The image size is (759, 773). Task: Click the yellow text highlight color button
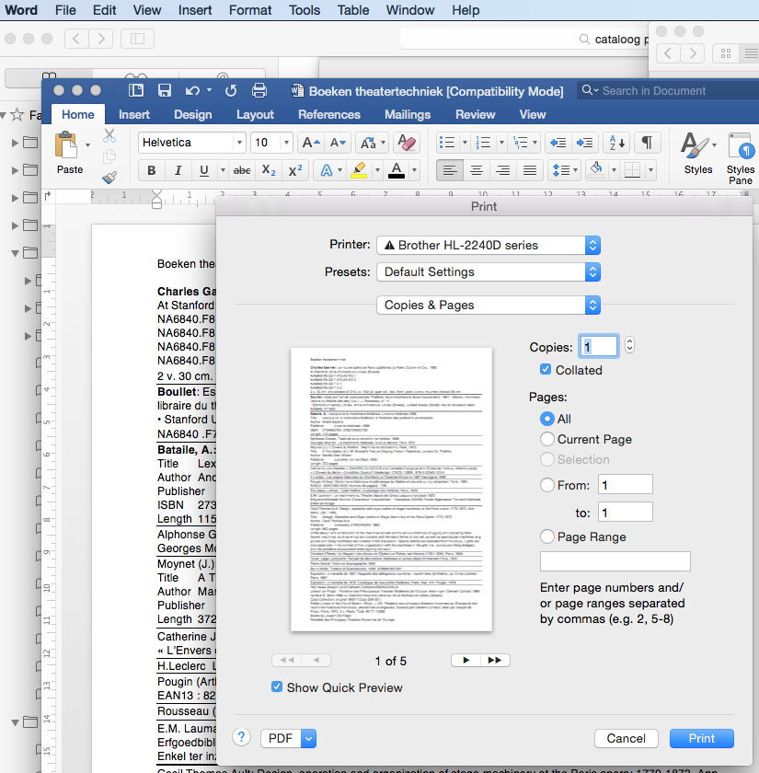[x=359, y=170]
